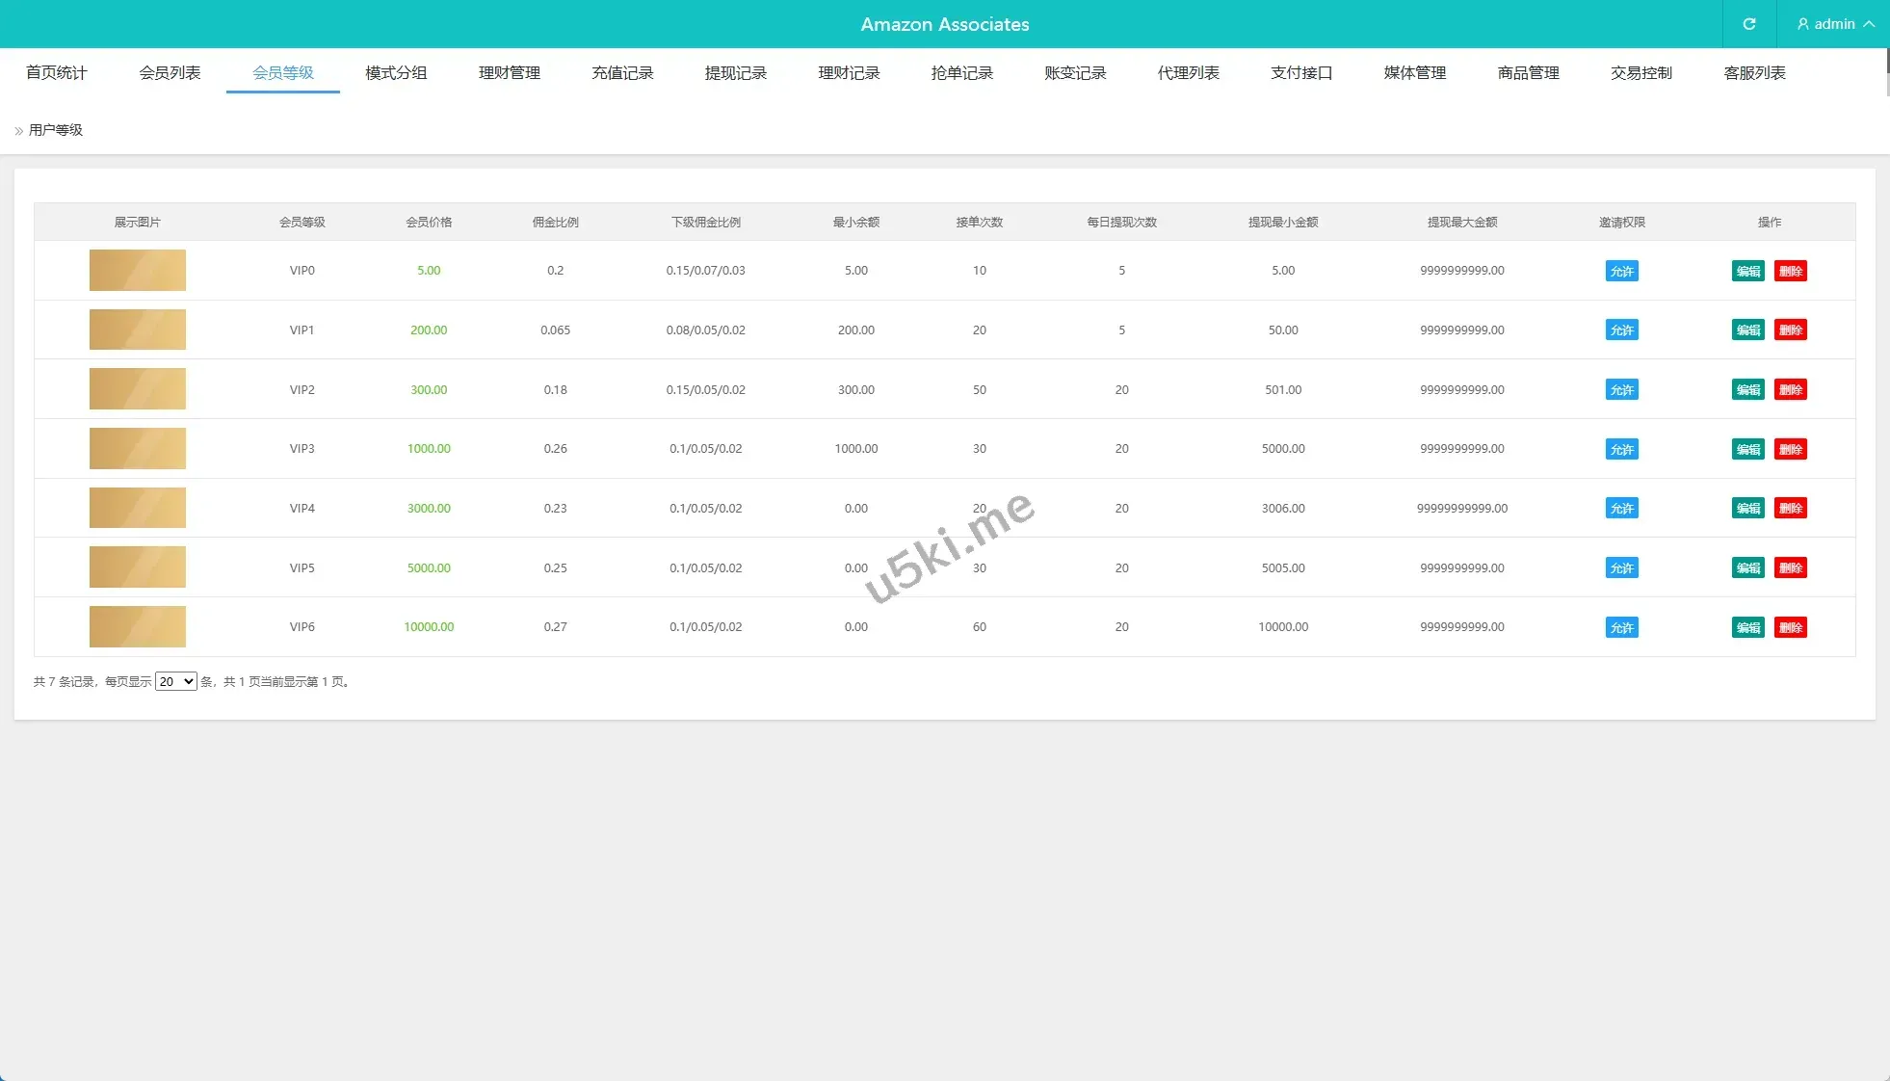Go to 提现记录 tab
Image resolution: width=1890 pixels, height=1081 pixels.
point(735,73)
